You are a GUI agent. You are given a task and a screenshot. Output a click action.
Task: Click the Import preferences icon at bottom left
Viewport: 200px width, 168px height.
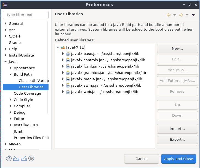coord(16,158)
